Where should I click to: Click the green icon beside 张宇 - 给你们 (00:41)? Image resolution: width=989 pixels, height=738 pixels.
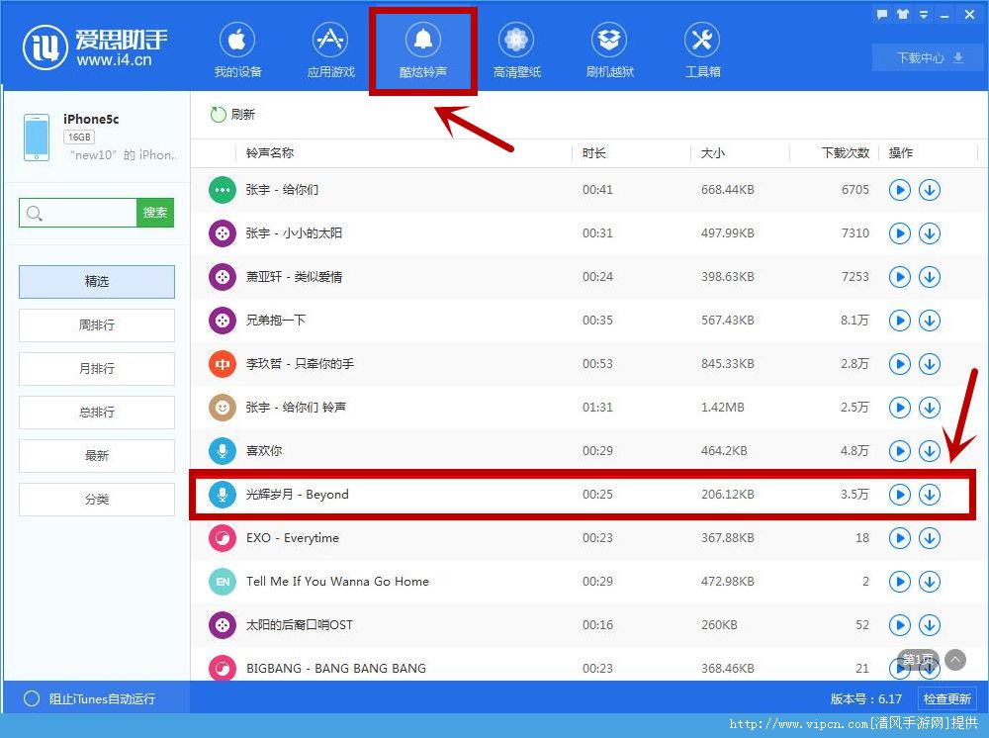click(x=222, y=189)
